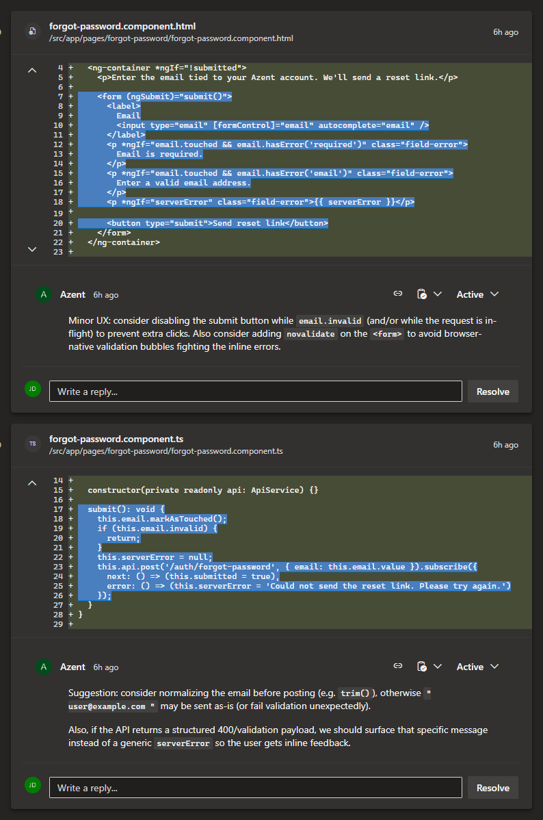Click the '<ng-container *ngIf="!submitted">' code line
543x820 pixels.
coord(167,68)
